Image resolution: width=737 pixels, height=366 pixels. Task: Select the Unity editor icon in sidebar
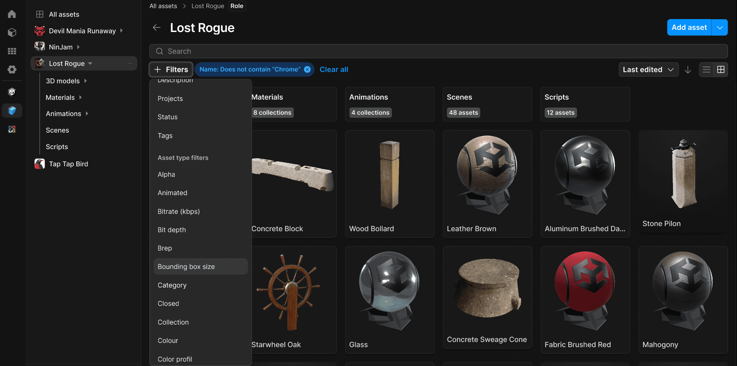click(x=12, y=92)
